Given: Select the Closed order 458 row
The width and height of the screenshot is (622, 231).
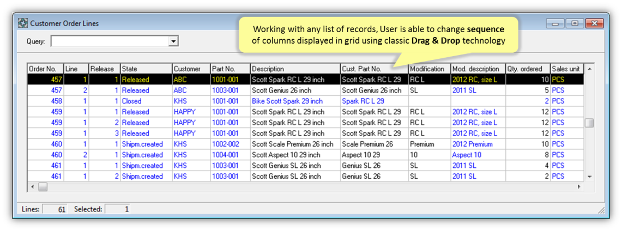Looking at the screenshot, I should click(131, 101).
